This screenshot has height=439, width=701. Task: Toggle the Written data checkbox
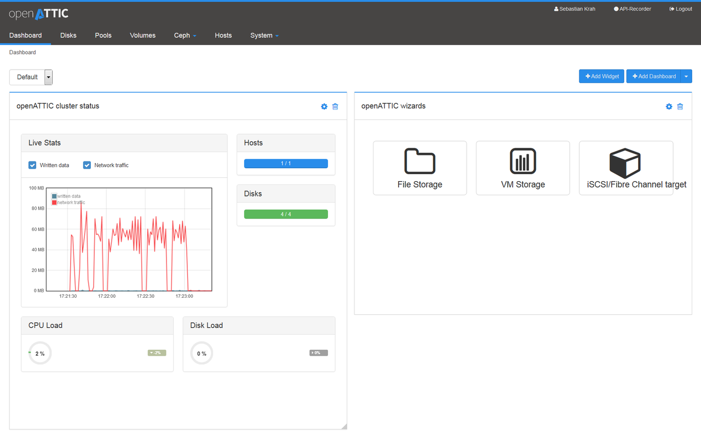click(x=32, y=165)
